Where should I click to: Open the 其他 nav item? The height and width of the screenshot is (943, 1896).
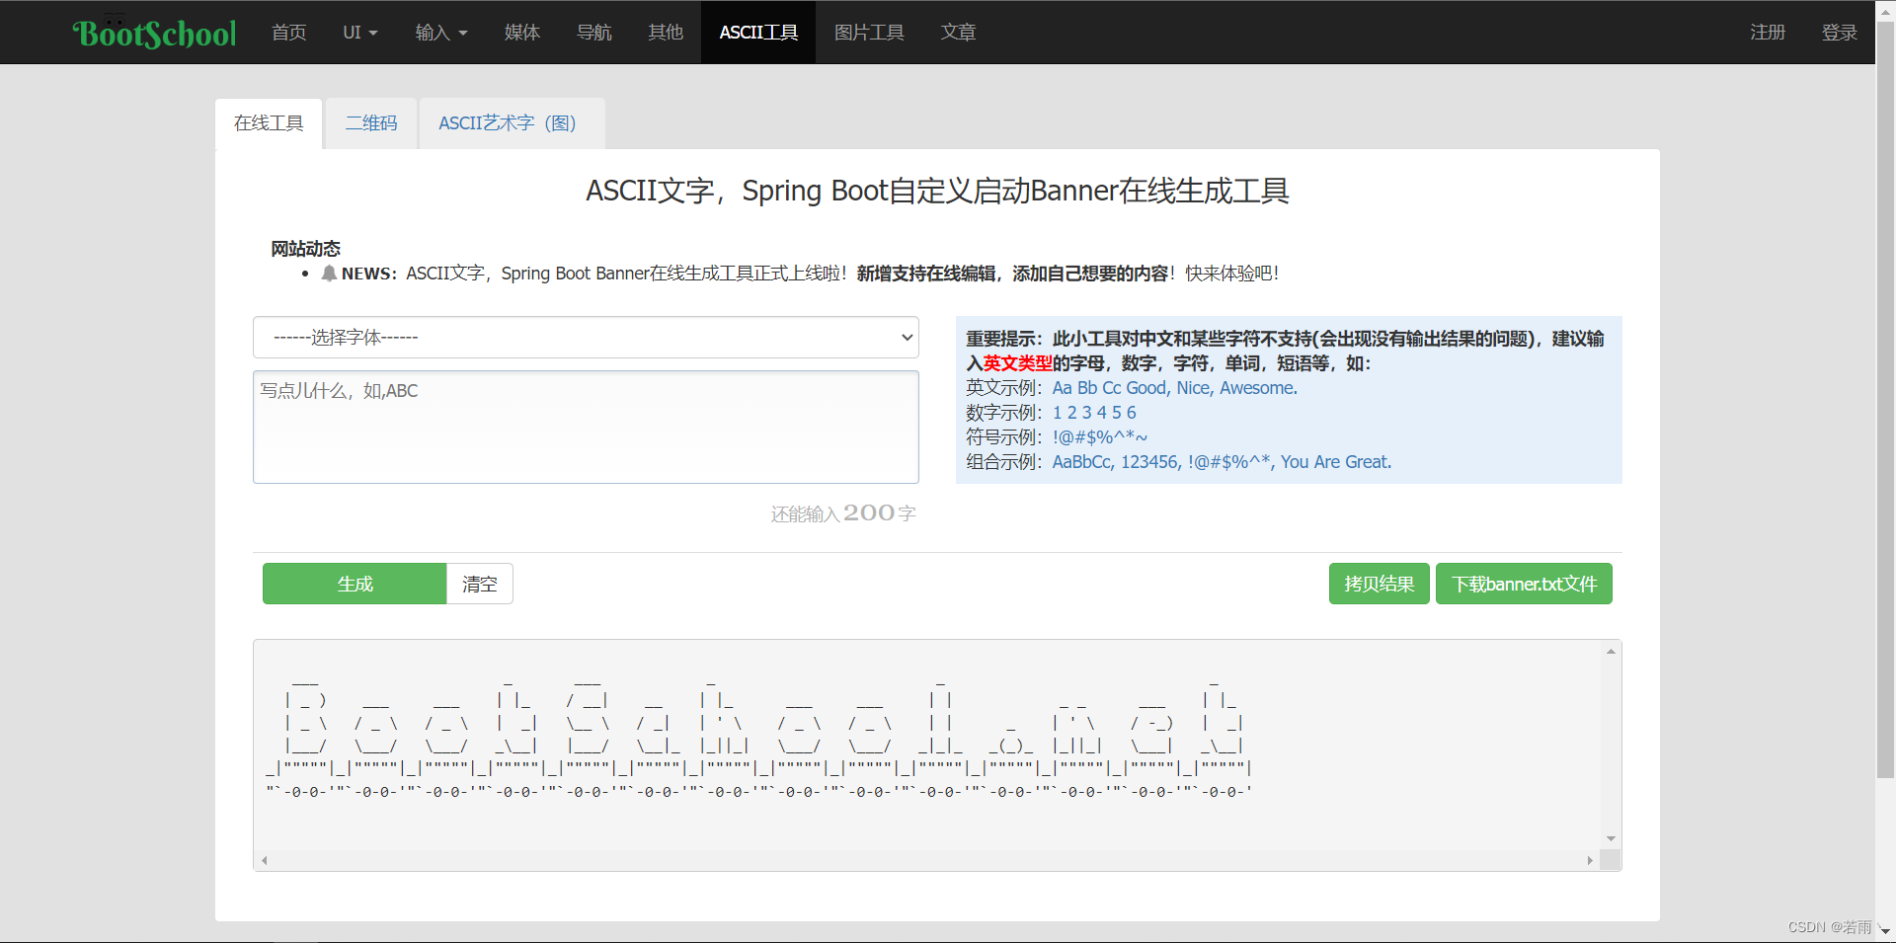pyautogui.click(x=666, y=33)
